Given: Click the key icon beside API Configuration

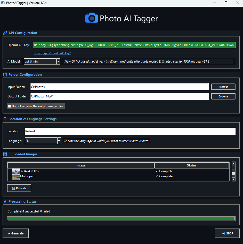Looking at the screenshot, I should click(x=5, y=33).
